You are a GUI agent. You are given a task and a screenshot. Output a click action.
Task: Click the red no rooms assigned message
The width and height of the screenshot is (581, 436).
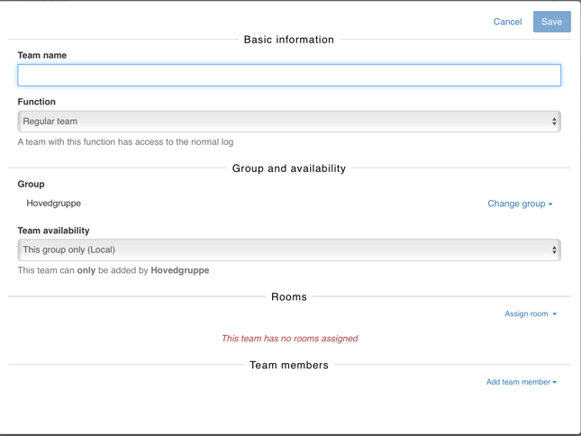coord(289,339)
